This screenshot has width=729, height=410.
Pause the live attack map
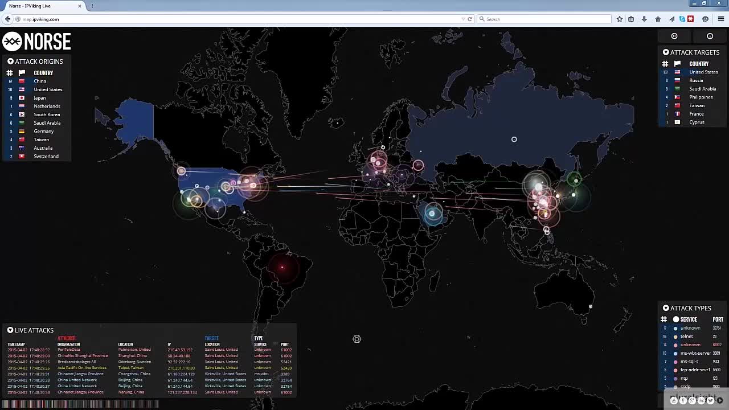[674, 36]
